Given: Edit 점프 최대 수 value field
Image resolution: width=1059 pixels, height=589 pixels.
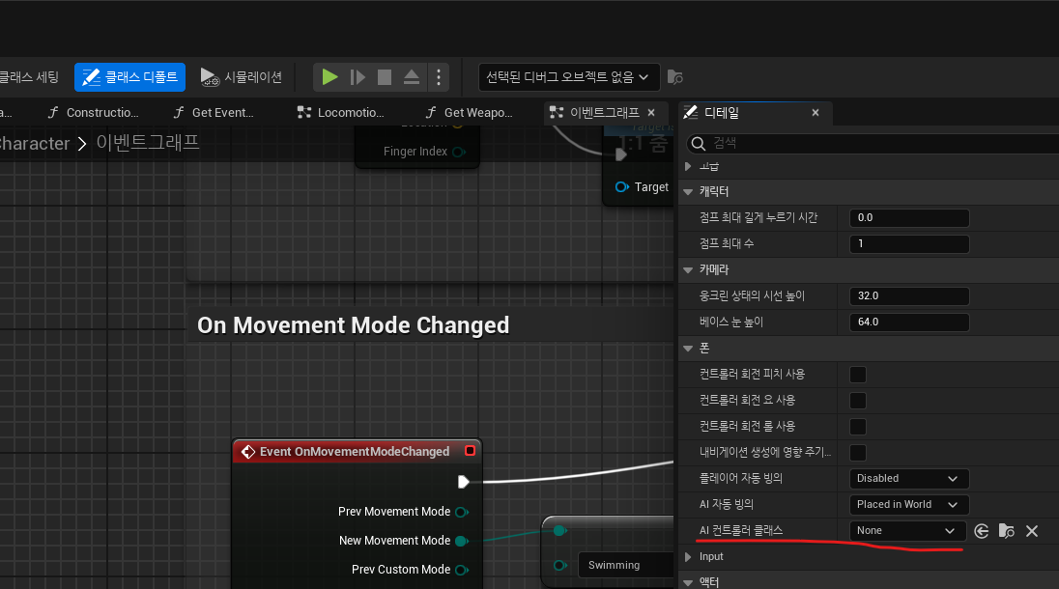Looking at the screenshot, I should pos(909,243).
